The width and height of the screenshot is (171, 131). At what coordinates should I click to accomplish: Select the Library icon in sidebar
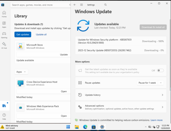click(4, 106)
